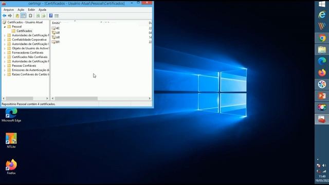
Task: Click the red toolbox certmgr taskbar icon
Action: pyautogui.click(x=322, y=119)
